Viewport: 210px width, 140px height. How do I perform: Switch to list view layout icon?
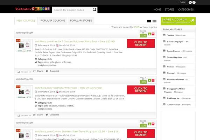click(x=149, y=21)
